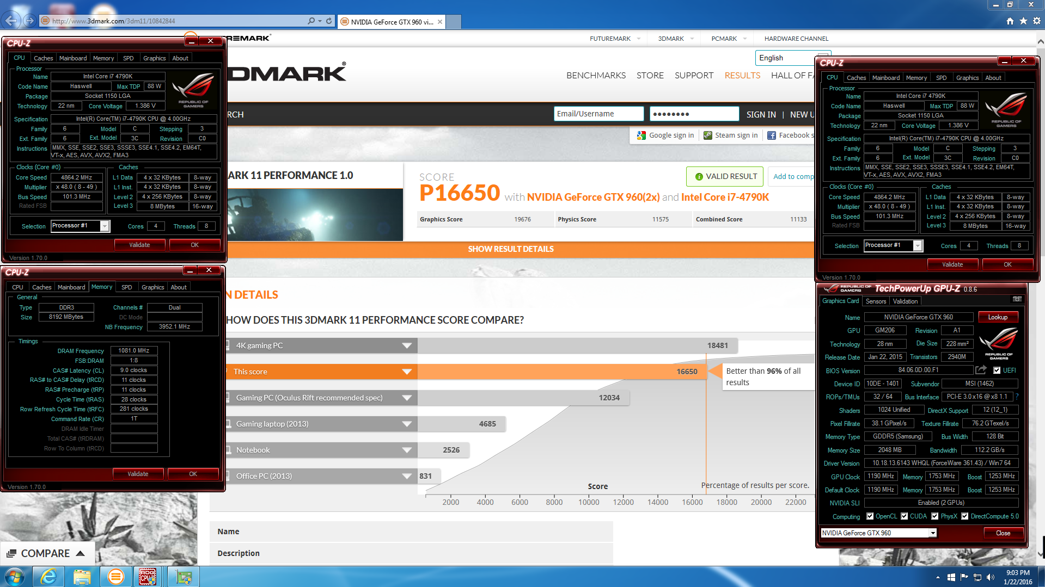The width and height of the screenshot is (1045, 587).
Task: Open Processor #1 selection dropdown in top-left CPU-Z
Action: coord(105,226)
